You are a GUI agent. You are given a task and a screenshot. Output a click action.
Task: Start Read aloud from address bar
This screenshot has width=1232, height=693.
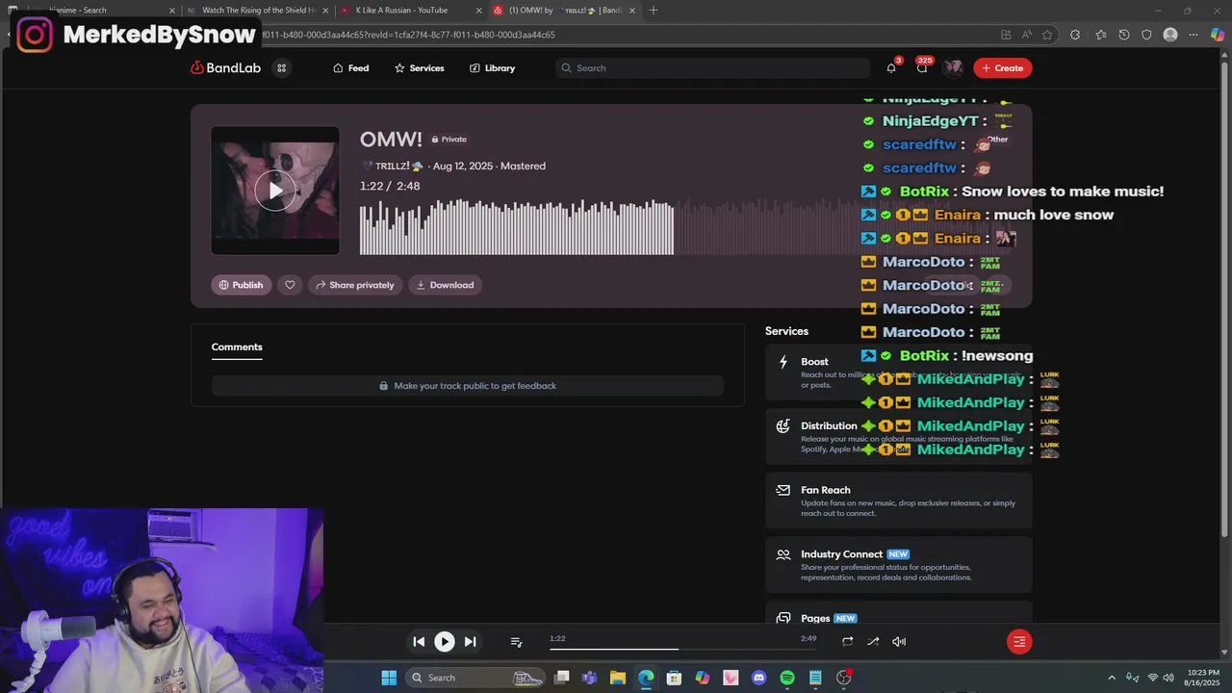click(1027, 35)
